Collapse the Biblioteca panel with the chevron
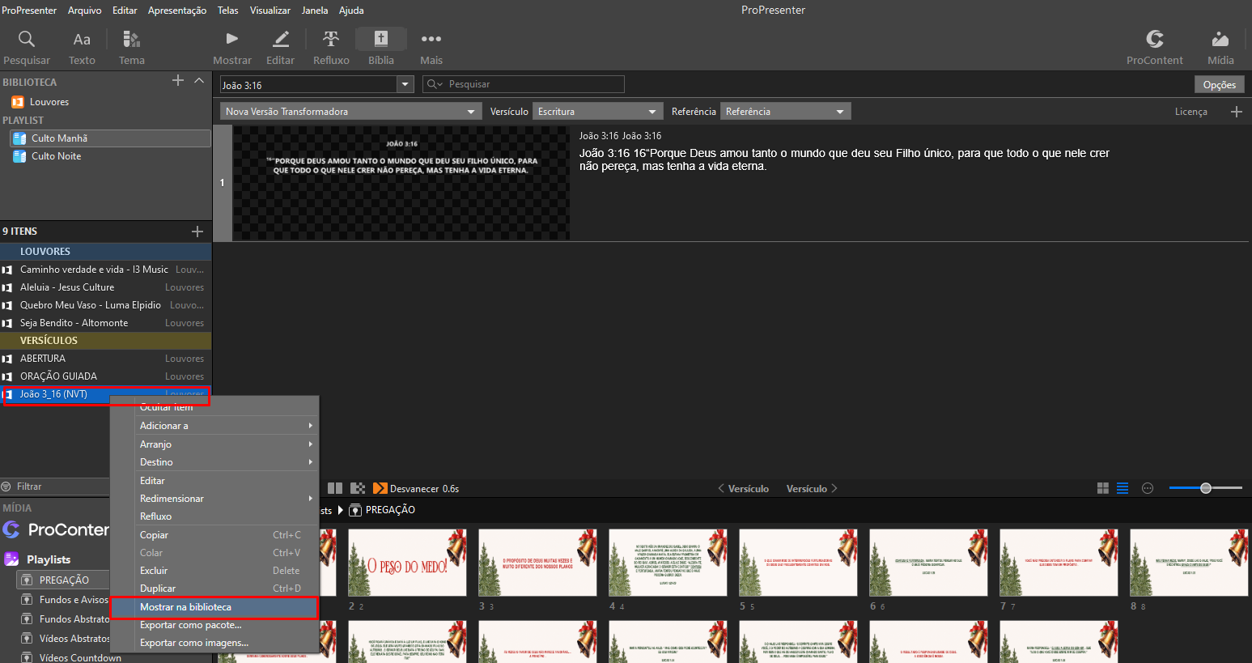 199,80
